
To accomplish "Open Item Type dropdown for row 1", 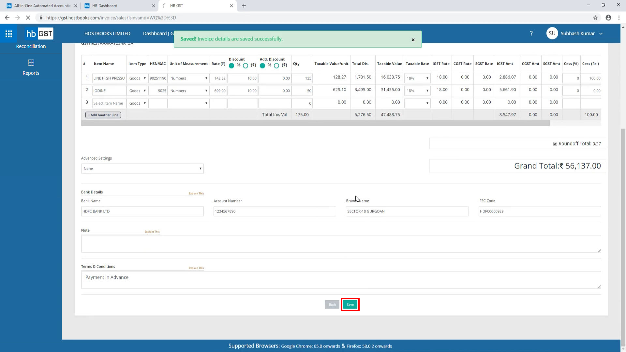I will (x=137, y=78).
